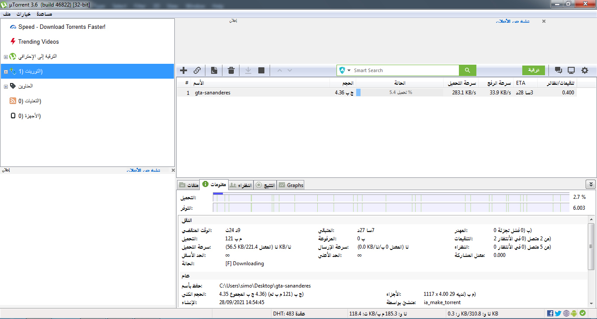Screen dimensions: 597x319
Task: Click the green ترقية upgrade button
Action: (534, 70)
